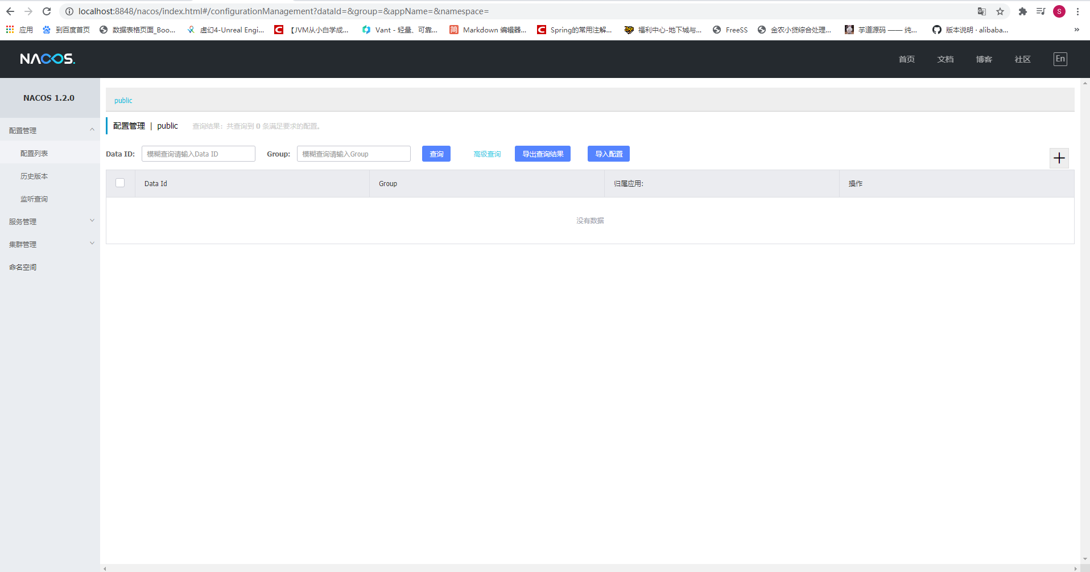The image size is (1090, 572).
Task: Open Chrome three-dot menu
Action: pos(1077,11)
